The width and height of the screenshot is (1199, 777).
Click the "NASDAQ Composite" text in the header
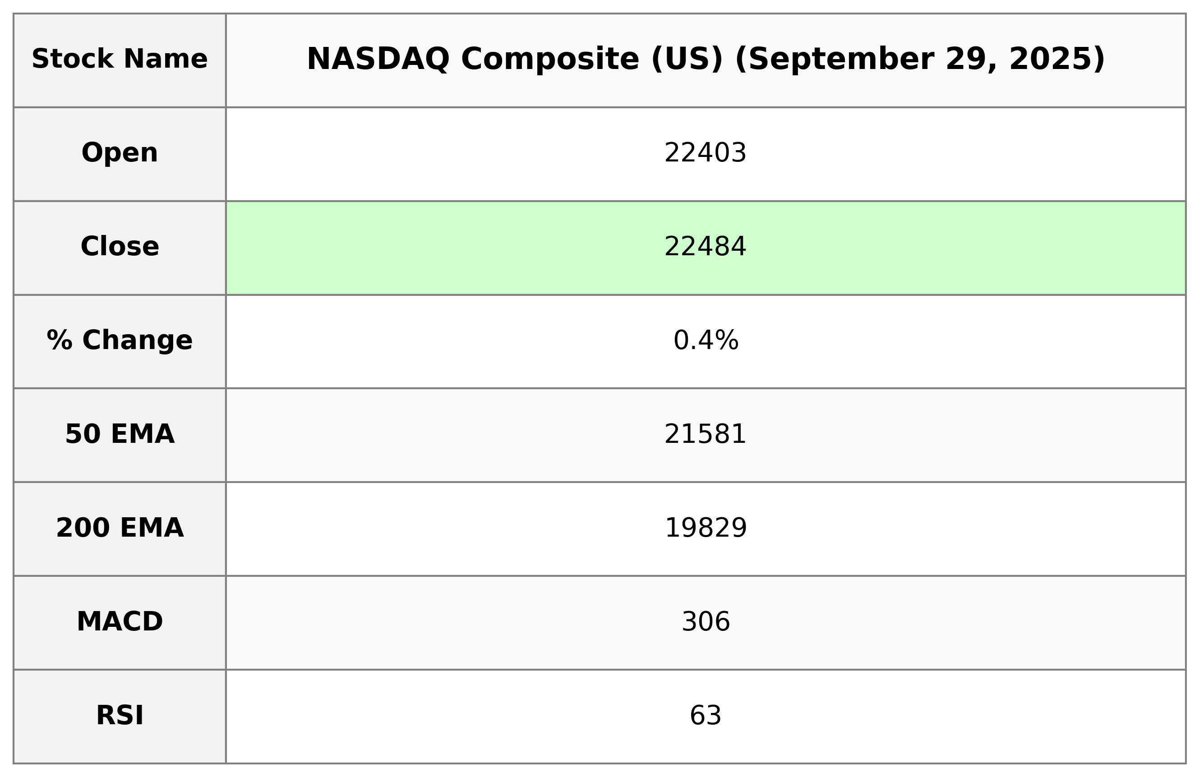474,60
